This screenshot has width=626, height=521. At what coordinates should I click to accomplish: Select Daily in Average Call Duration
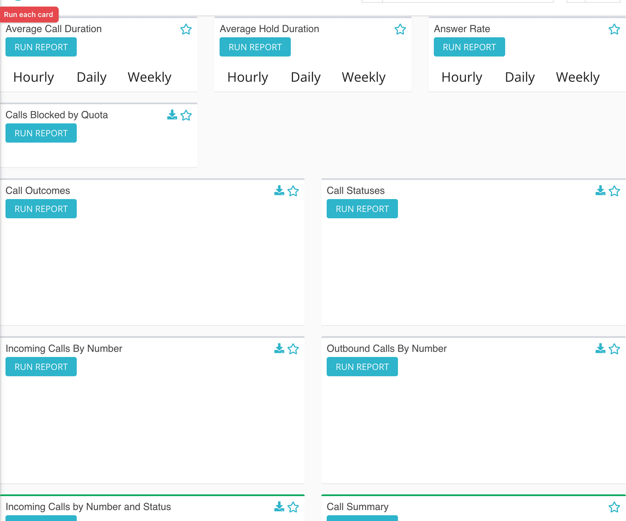click(92, 77)
